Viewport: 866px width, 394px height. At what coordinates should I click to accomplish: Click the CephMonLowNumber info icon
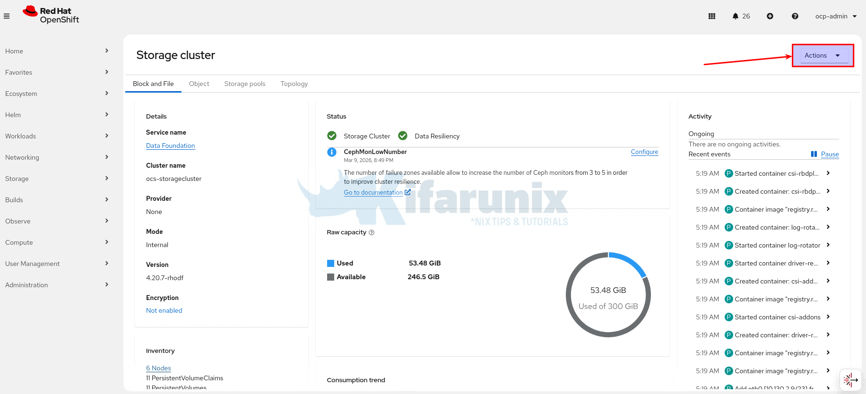332,152
